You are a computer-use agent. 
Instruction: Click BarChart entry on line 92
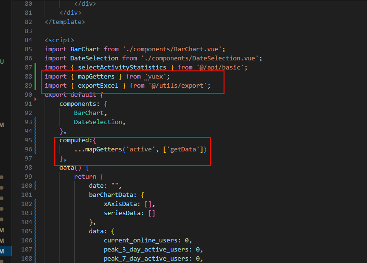click(x=89, y=113)
